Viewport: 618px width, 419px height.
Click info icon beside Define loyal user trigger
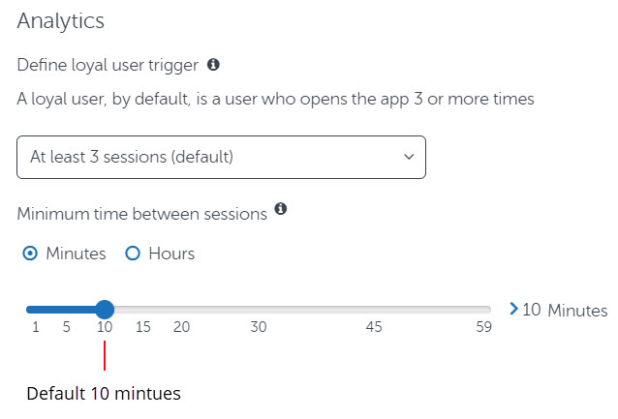(x=213, y=64)
